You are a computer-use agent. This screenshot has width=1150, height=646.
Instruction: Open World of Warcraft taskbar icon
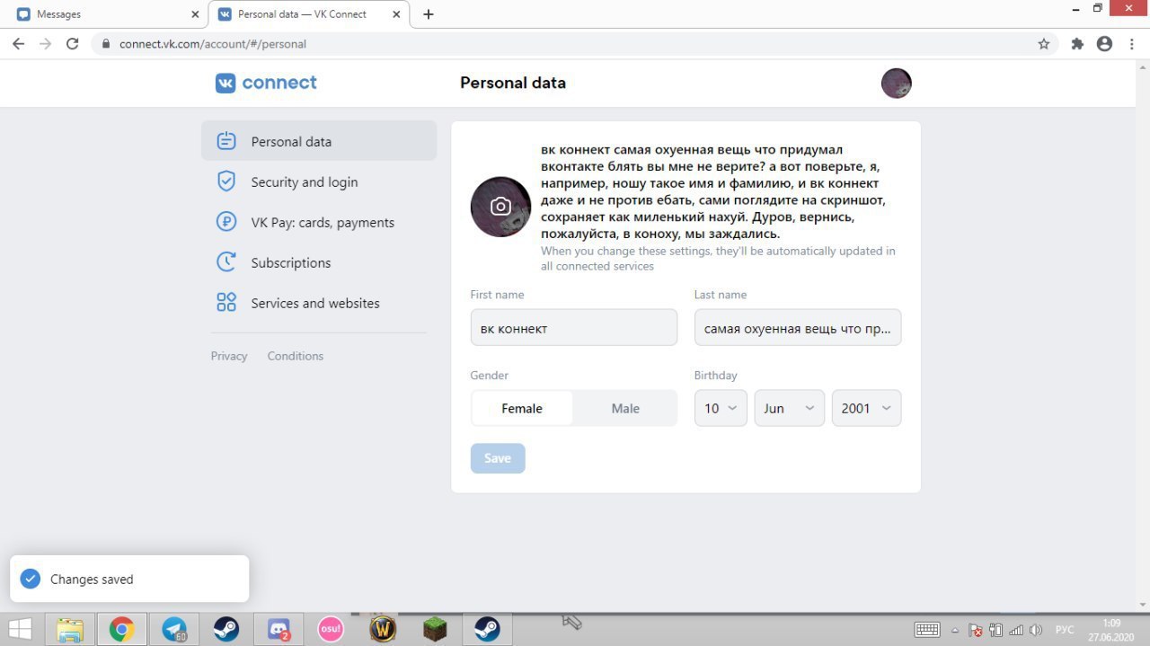tap(383, 629)
